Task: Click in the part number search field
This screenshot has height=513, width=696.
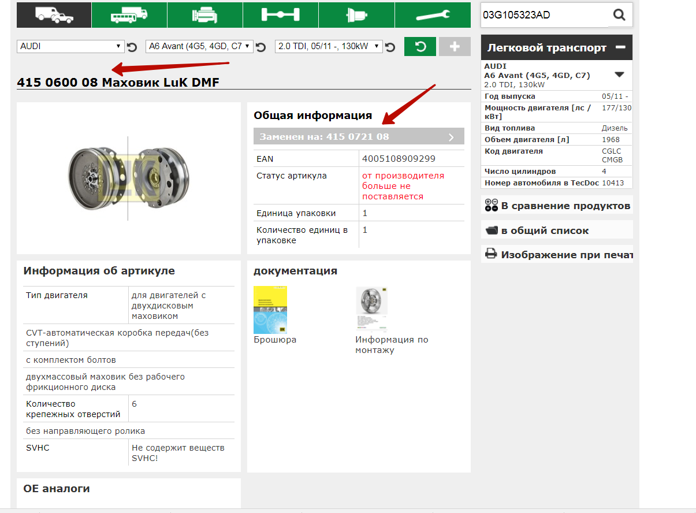Action: click(544, 15)
